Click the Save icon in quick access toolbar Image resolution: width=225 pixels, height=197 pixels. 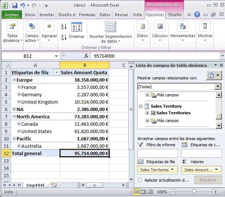coord(15,6)
